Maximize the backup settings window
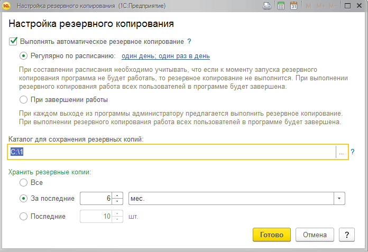368x252 pixels. coord(347,6)
